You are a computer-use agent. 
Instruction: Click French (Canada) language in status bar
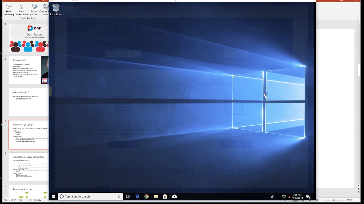34,200
